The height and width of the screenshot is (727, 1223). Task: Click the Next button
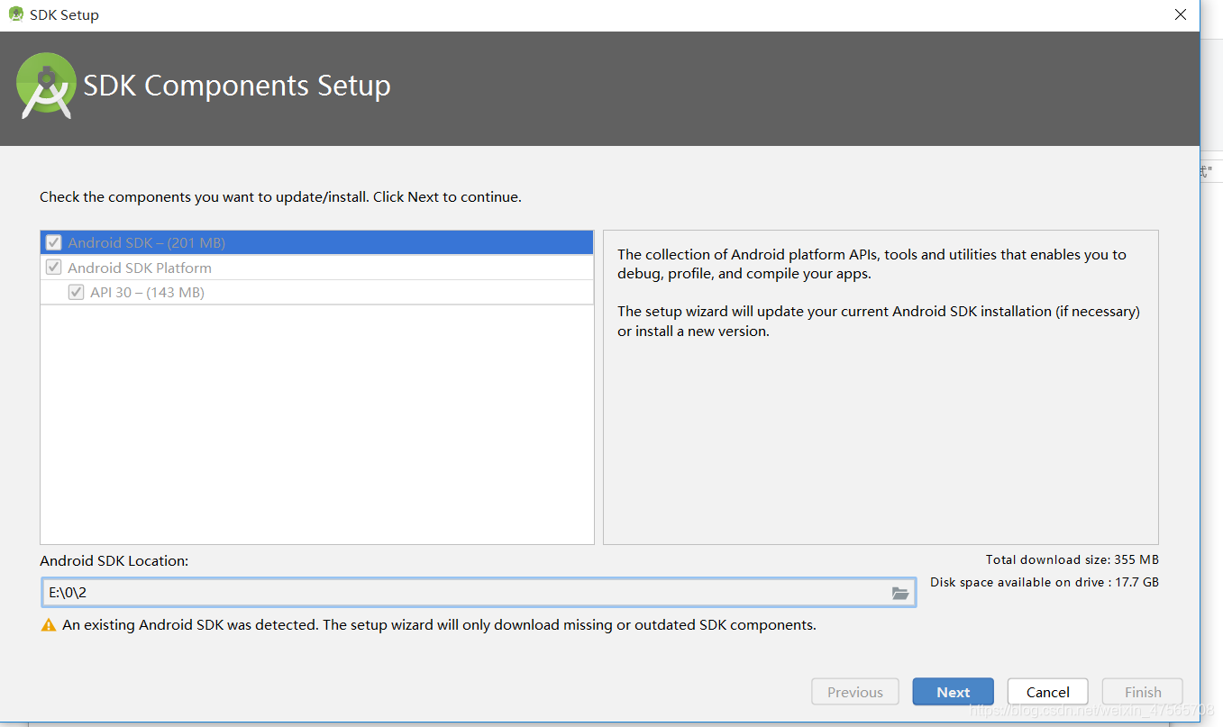(x=953, y=692)
